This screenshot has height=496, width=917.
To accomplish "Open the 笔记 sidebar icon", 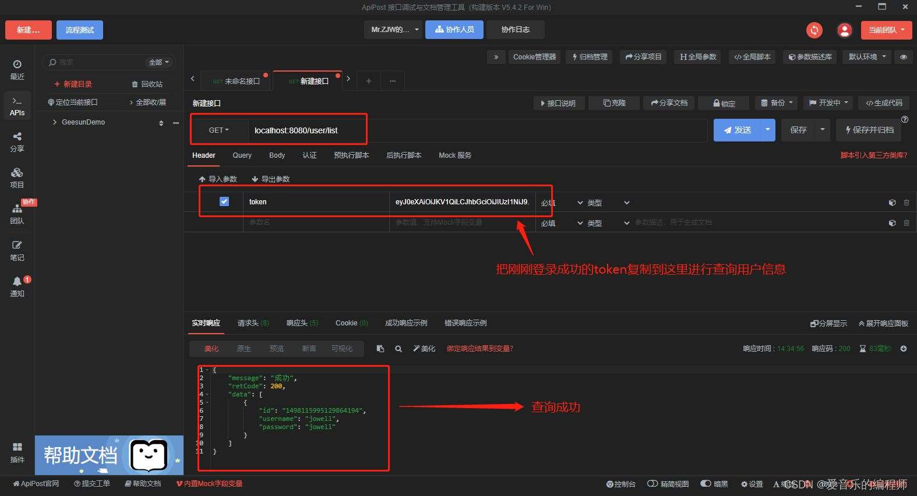I will [17, 250].
